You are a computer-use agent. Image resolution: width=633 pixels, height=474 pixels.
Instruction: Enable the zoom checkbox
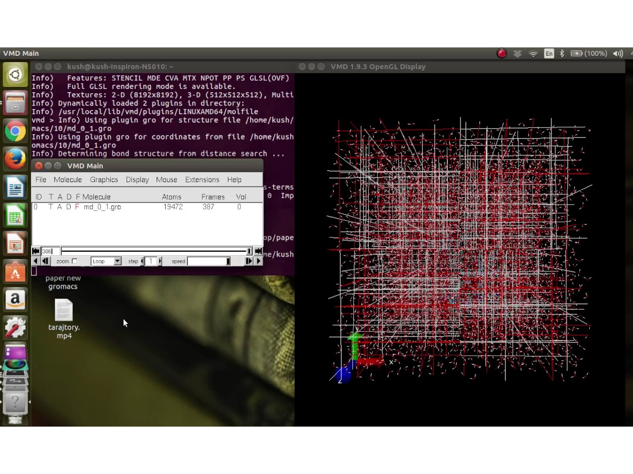74,261
